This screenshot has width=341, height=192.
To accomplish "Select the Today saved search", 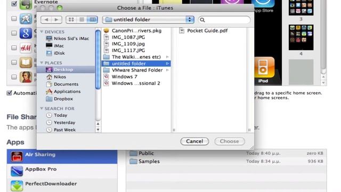I will pos(57,115).
